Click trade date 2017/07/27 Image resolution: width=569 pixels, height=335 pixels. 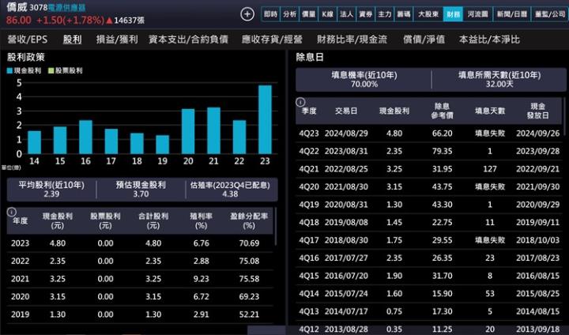[346, 258]
